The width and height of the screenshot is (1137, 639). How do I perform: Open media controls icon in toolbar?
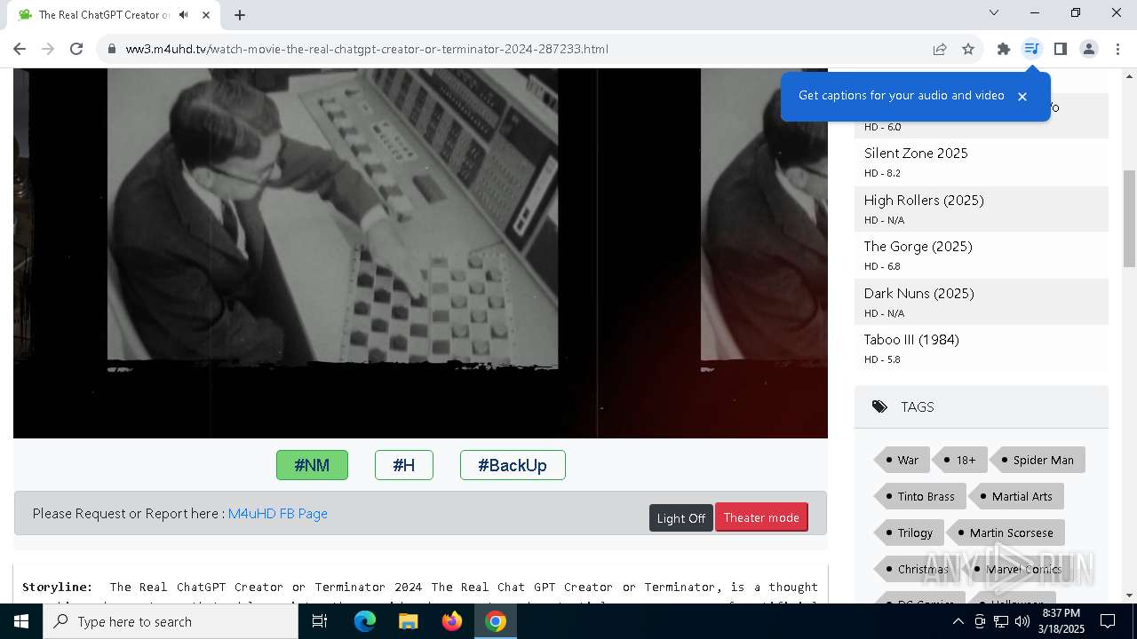pyautogui.click(x=1031, y=49)
